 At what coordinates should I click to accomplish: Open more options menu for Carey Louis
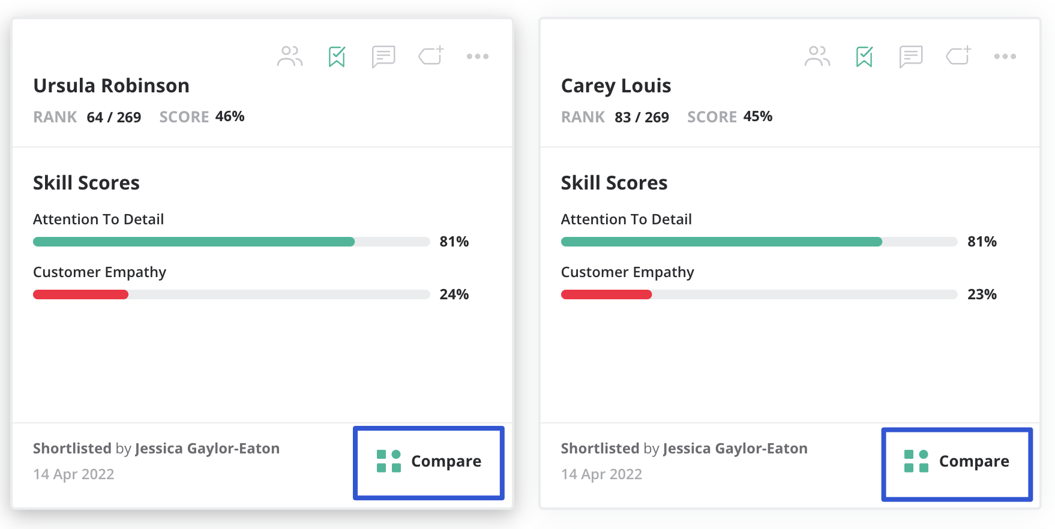pos(1005,56)
